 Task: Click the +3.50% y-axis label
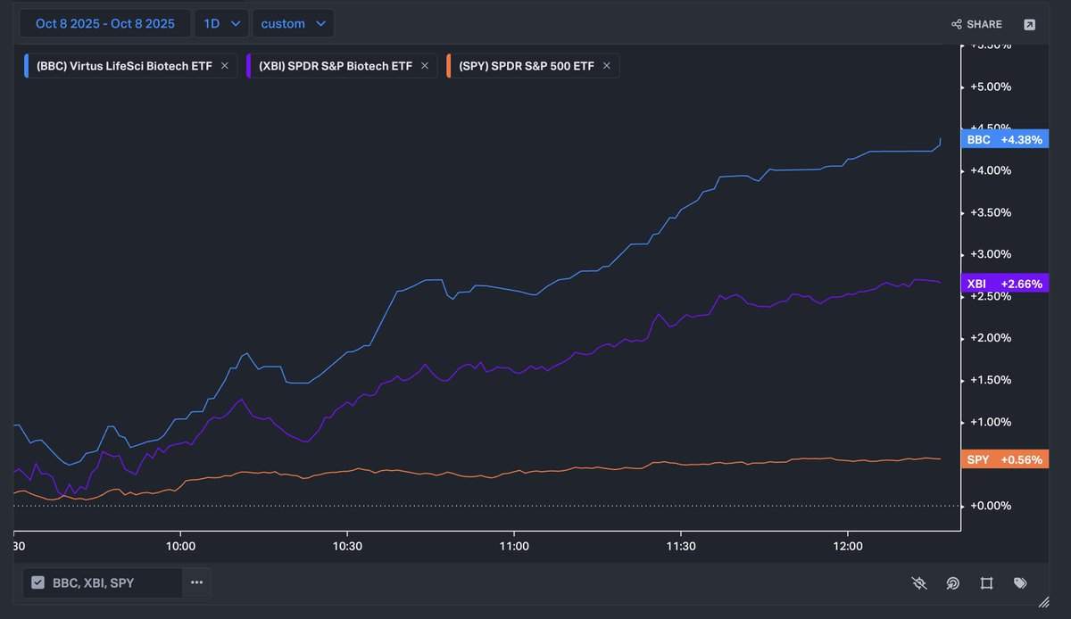click(x=992, y=212)
